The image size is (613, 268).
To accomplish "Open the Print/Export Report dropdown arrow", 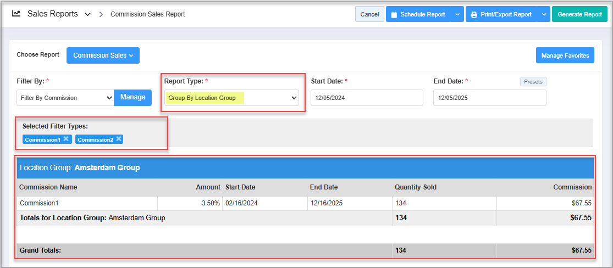I will point(544,15).
